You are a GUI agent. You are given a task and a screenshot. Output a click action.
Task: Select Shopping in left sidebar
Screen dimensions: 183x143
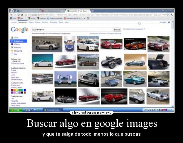16,51
